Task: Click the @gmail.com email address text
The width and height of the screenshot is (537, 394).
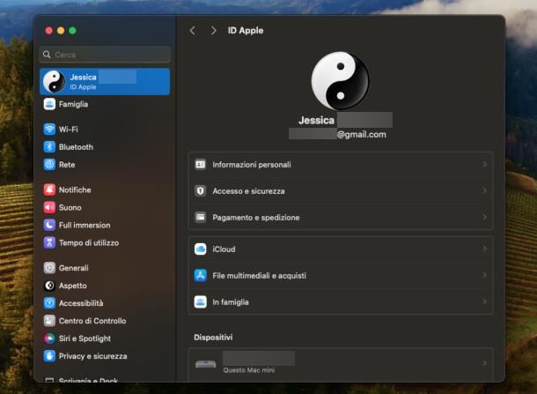Action: tap(361, 135)
